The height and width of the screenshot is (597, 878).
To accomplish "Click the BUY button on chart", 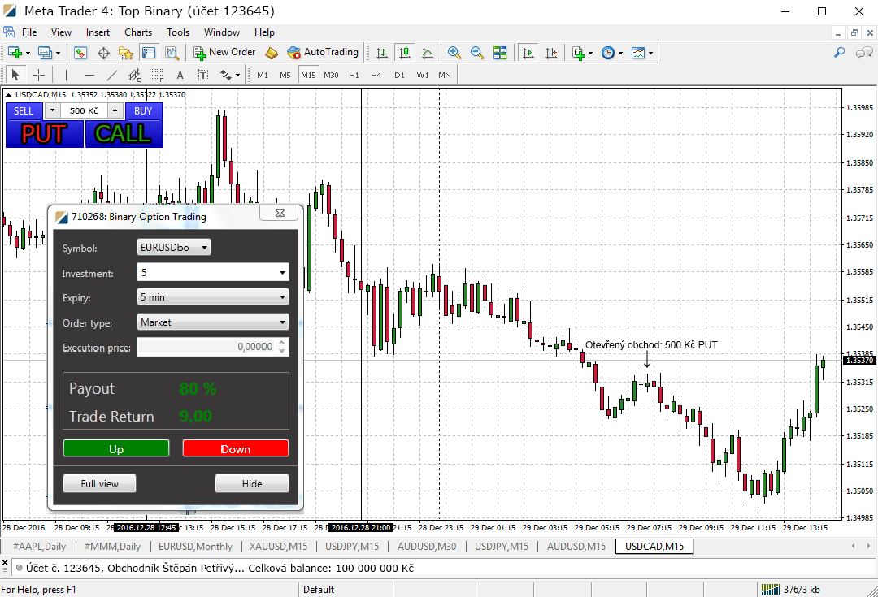I will pos(143,110).
